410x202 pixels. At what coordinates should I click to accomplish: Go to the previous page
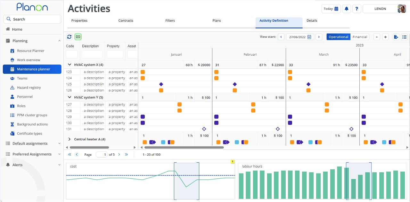[x=77, y=154]
